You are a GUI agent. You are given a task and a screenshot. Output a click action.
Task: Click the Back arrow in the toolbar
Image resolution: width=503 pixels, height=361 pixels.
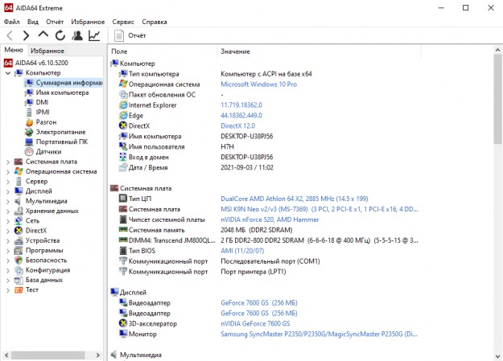coord(10,36)
